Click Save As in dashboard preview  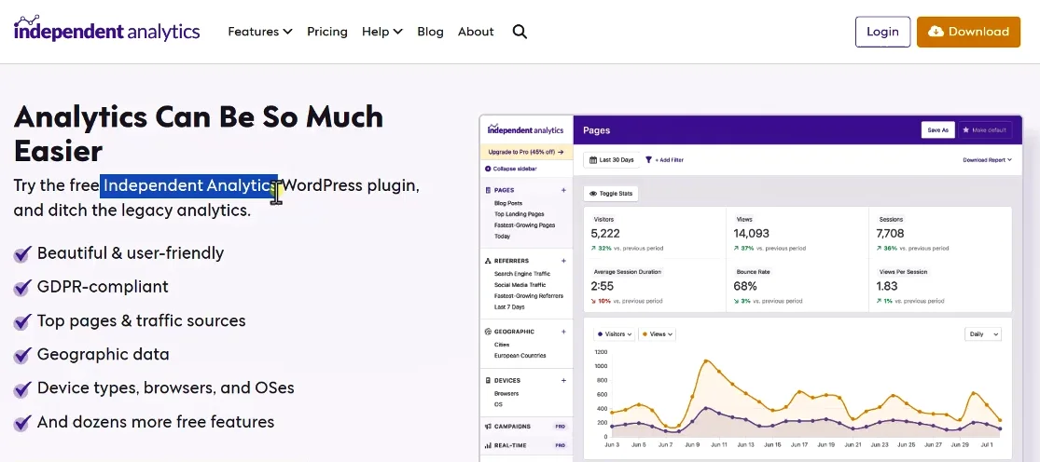(x=937, y=130)
